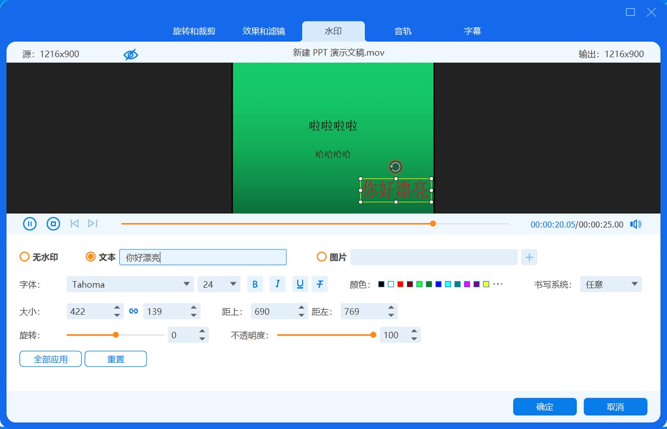Apply italic formatting to watermark text
Viewport: 667px width, 429px height.
[x=277, y=284]
